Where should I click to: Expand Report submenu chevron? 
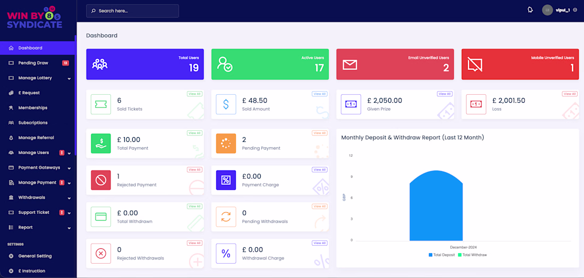coord(69,228)
